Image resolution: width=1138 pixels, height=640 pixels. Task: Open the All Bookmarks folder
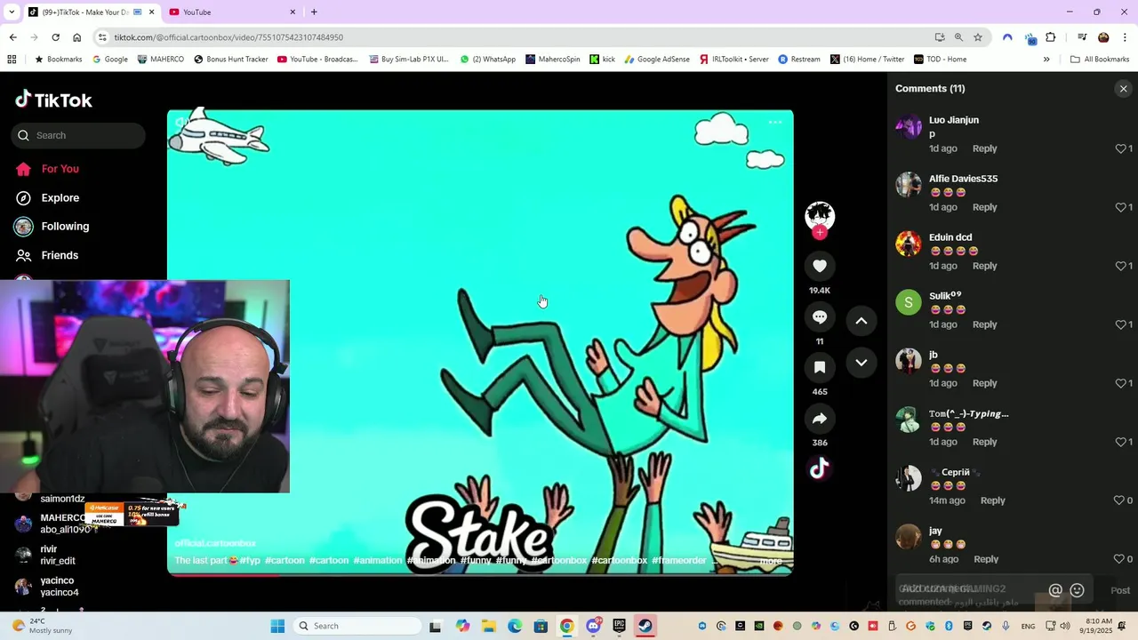point(1100,60)
